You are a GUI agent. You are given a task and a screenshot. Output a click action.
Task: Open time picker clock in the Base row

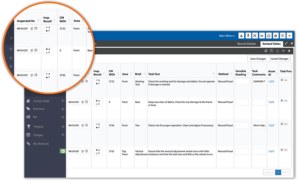click(x=87, y=102)
